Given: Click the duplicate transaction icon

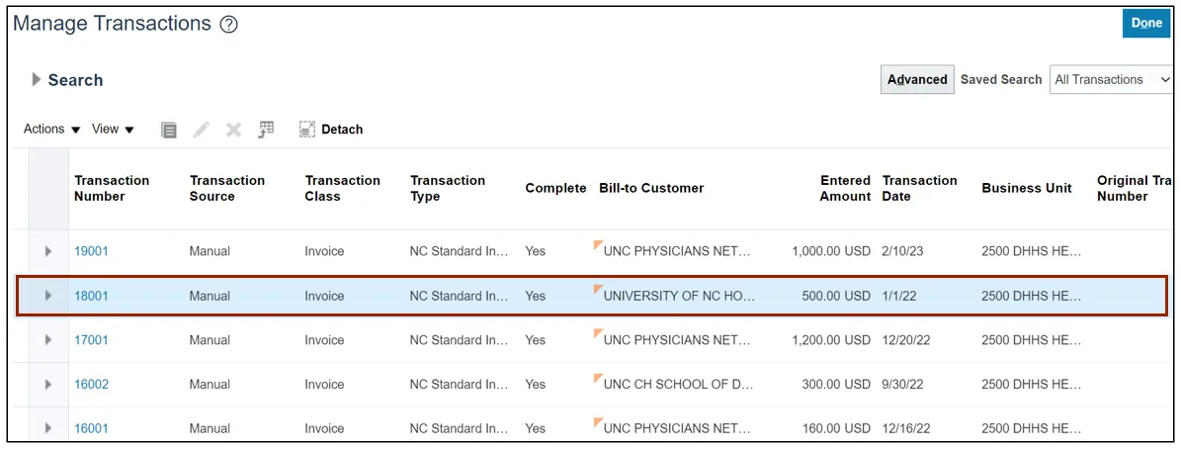Looking at the screenshot, I should click(x=169, y=130).
